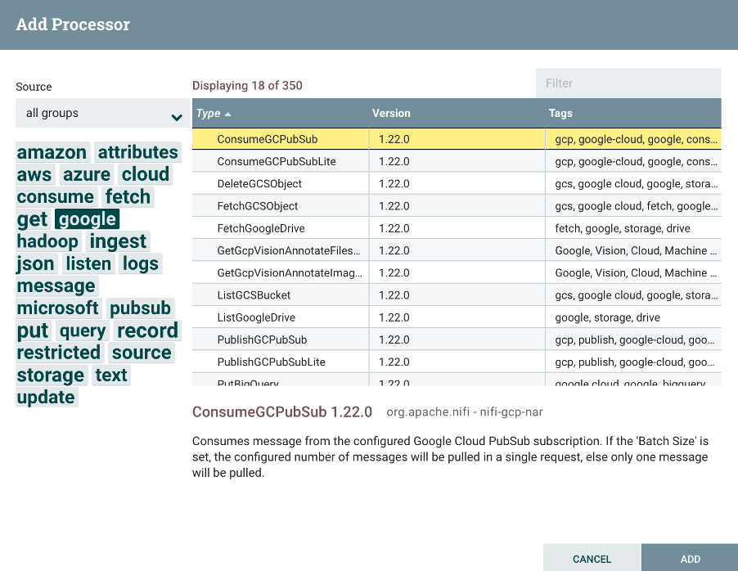Screen dimensions: 738x571
Task: Select the 'hadoop' tag
Action: [47, 241]
